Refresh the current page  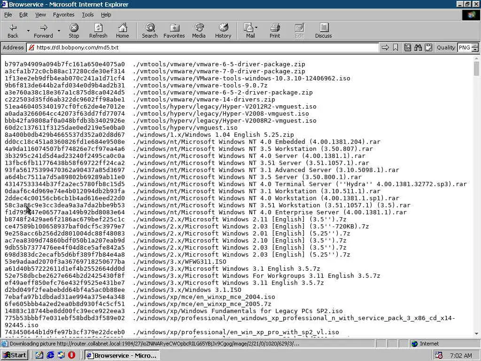tap(98, 31)
